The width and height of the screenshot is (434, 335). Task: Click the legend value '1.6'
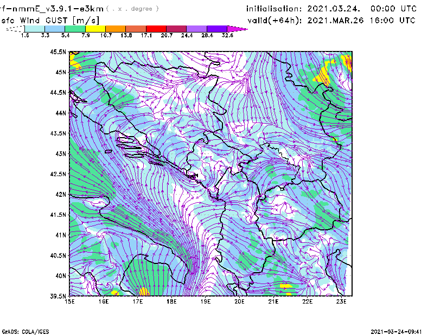pos(25,35)
